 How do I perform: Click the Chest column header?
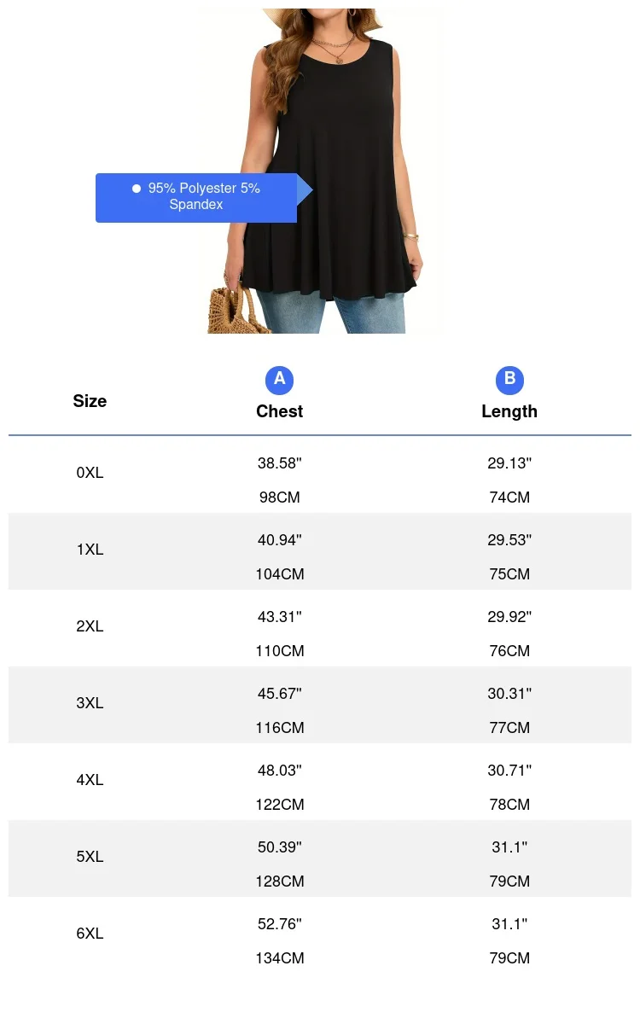click(279, 411)
